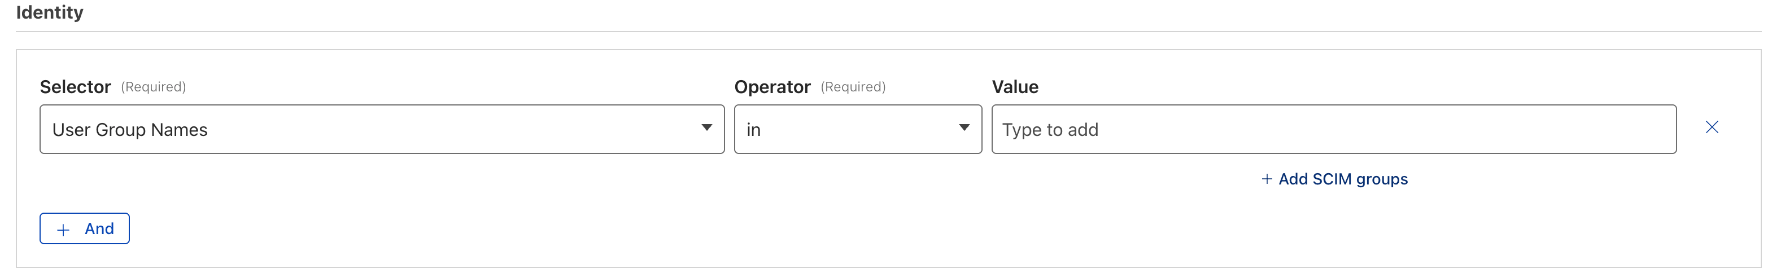Focus the "Type to add" Value field

coord(1333,129)
